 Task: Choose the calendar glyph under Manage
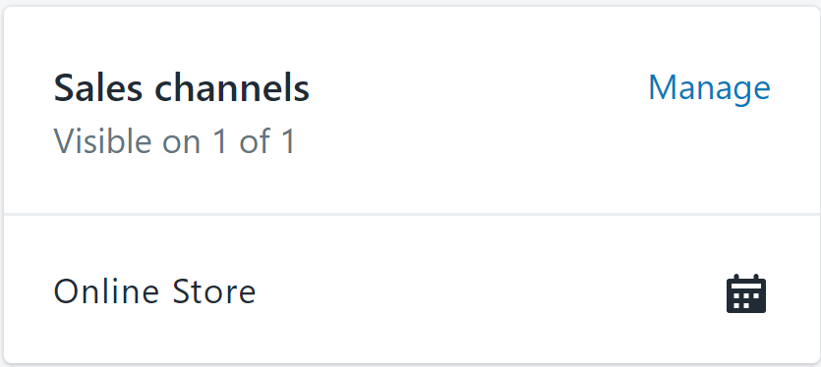[x=746, y=293]
